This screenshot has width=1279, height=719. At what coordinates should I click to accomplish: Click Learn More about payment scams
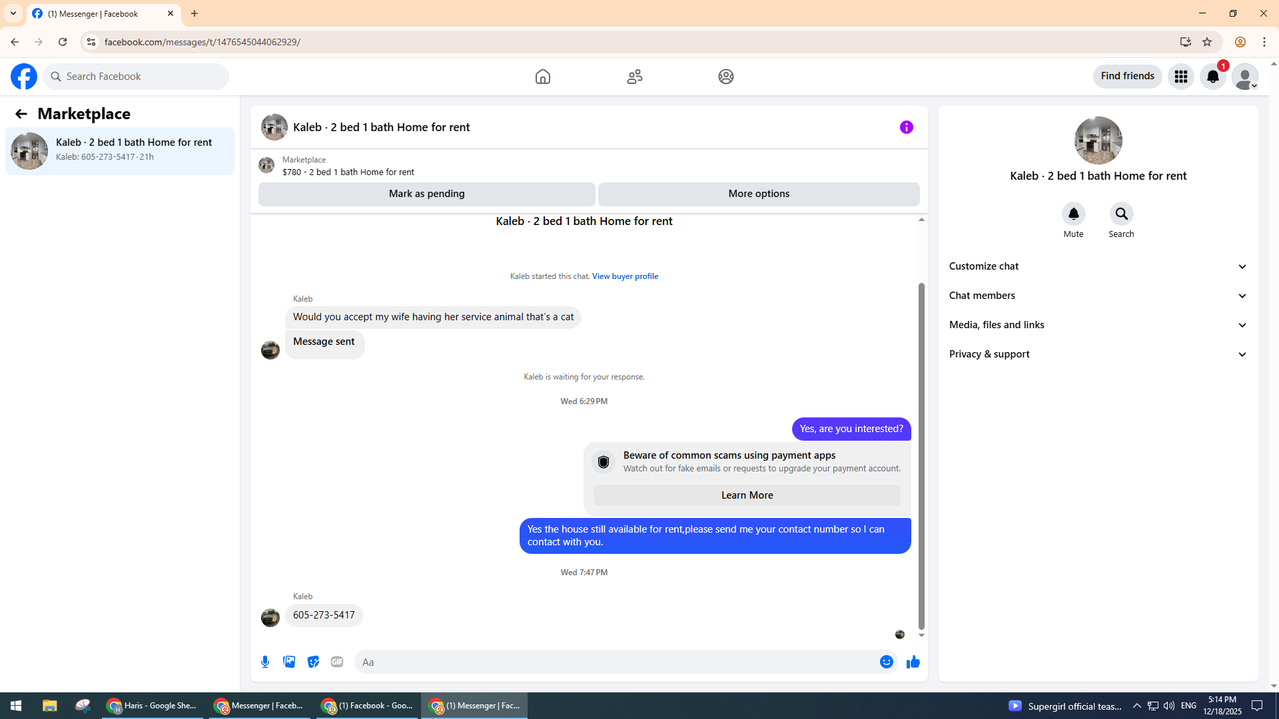[x=747, y=495]
